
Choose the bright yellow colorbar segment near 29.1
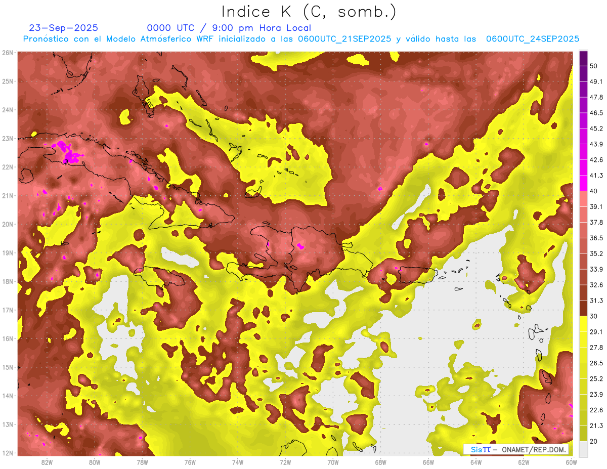(x=583, y=331)
